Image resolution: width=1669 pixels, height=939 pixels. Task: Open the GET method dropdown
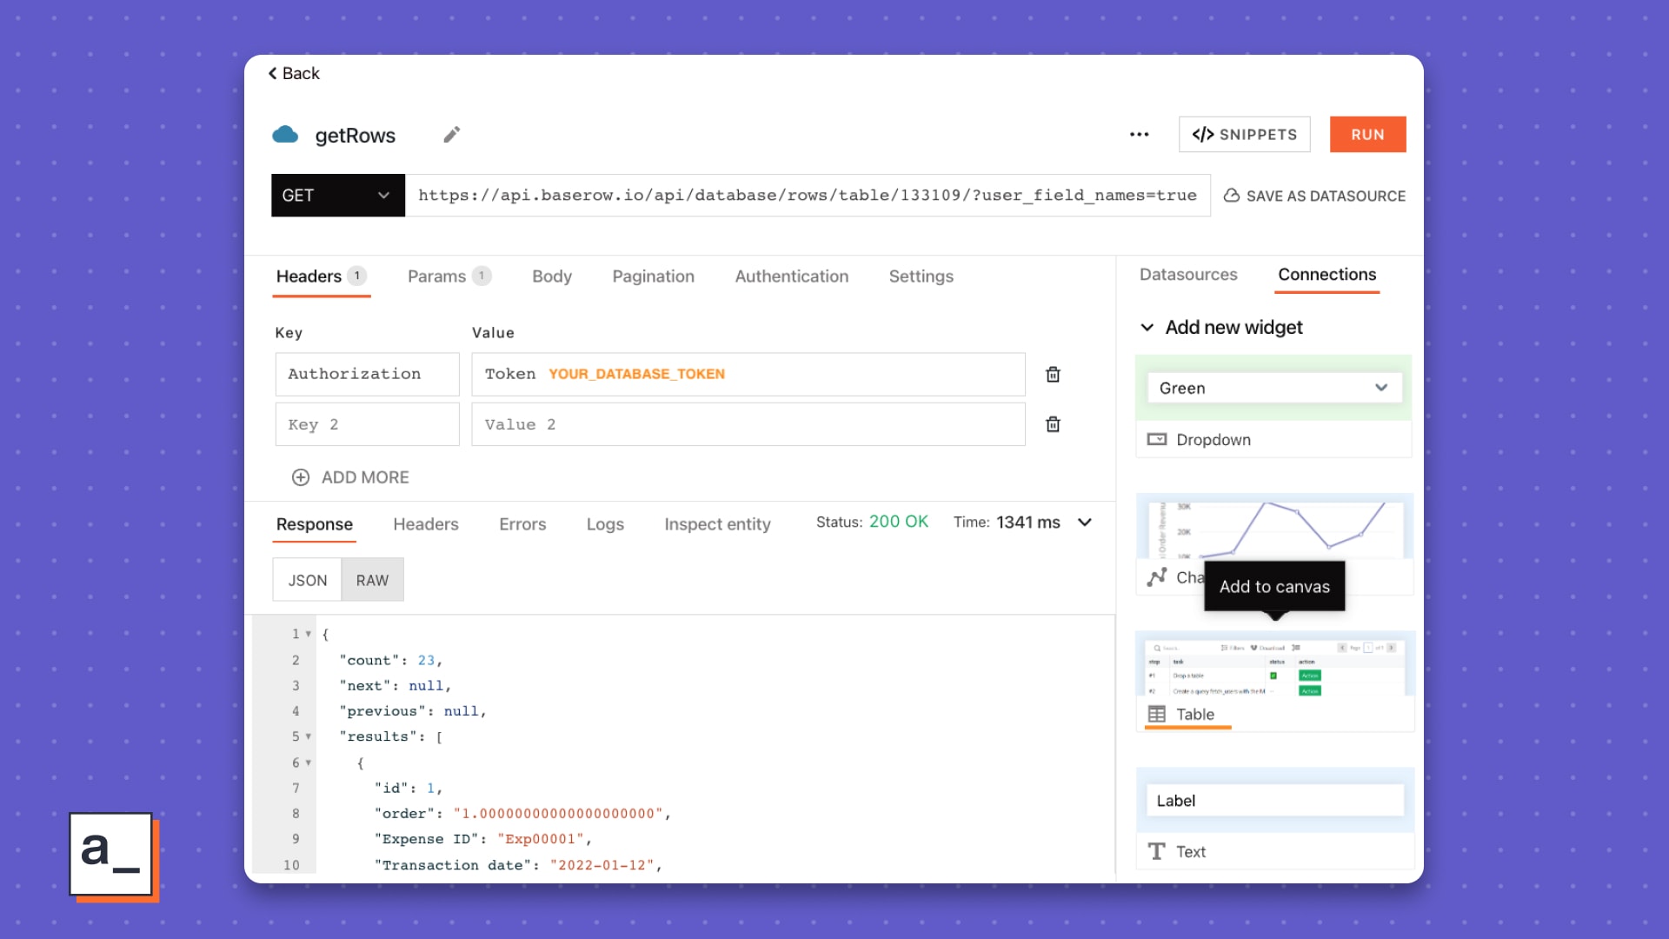337,196
